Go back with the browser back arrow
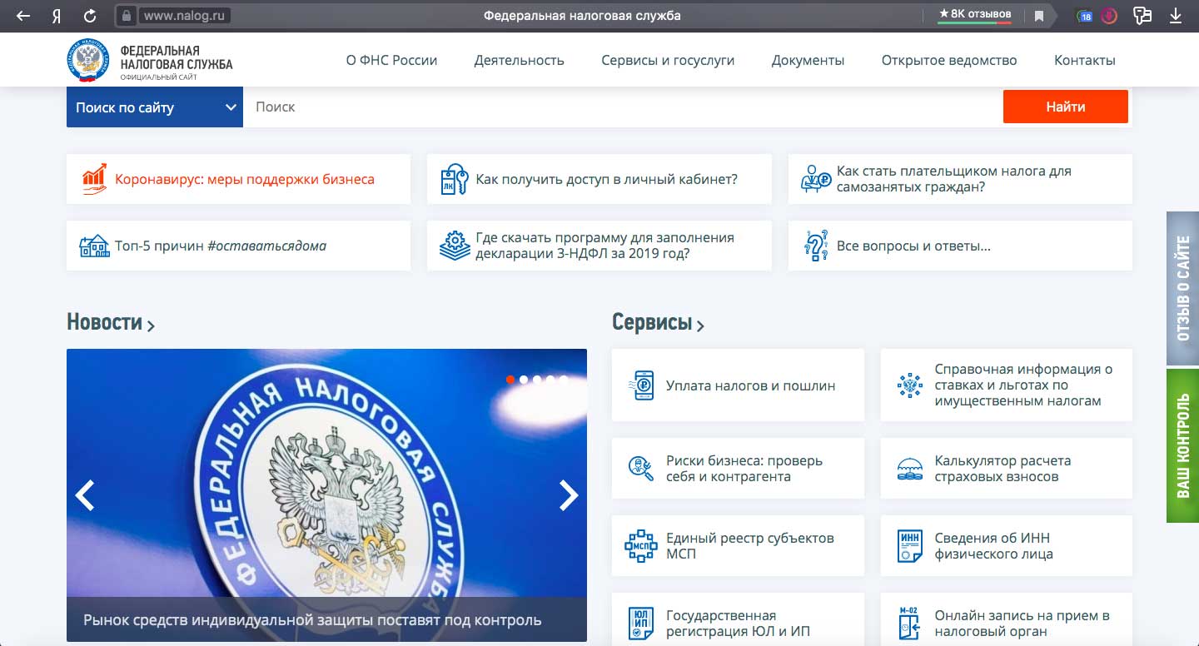The width and height of the screenshot is (1199, 646). coord(23,16)
